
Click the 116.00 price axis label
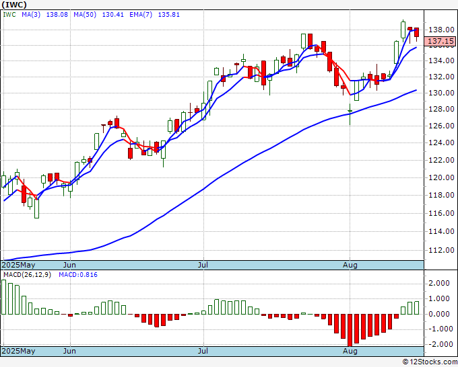tap(441, 213)
